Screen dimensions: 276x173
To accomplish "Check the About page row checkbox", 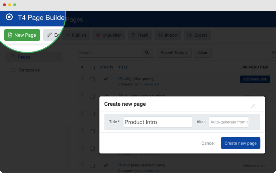I will coord(93,96).
